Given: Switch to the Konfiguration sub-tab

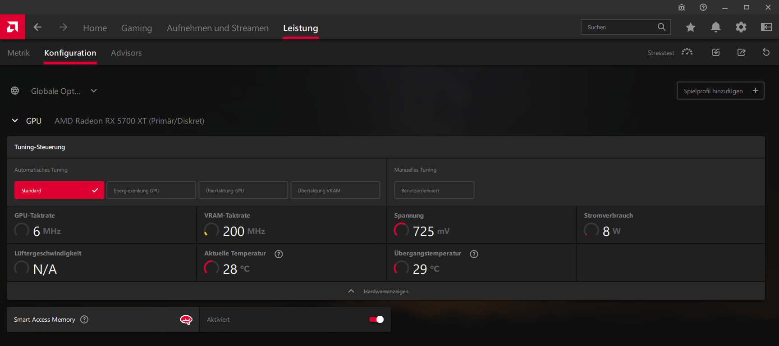Looking at the screenshot, I should [x=70, y=53].
